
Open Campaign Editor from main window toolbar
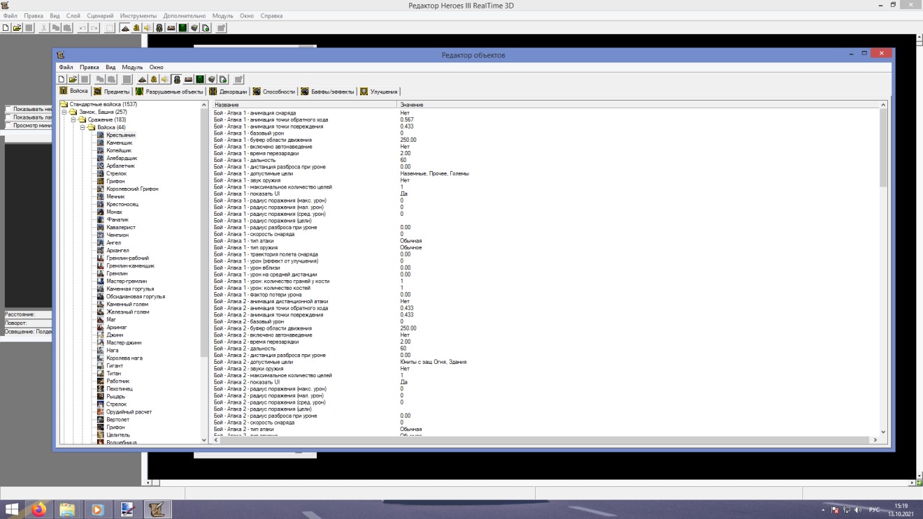pyautogui.click(x=171, y=28)
